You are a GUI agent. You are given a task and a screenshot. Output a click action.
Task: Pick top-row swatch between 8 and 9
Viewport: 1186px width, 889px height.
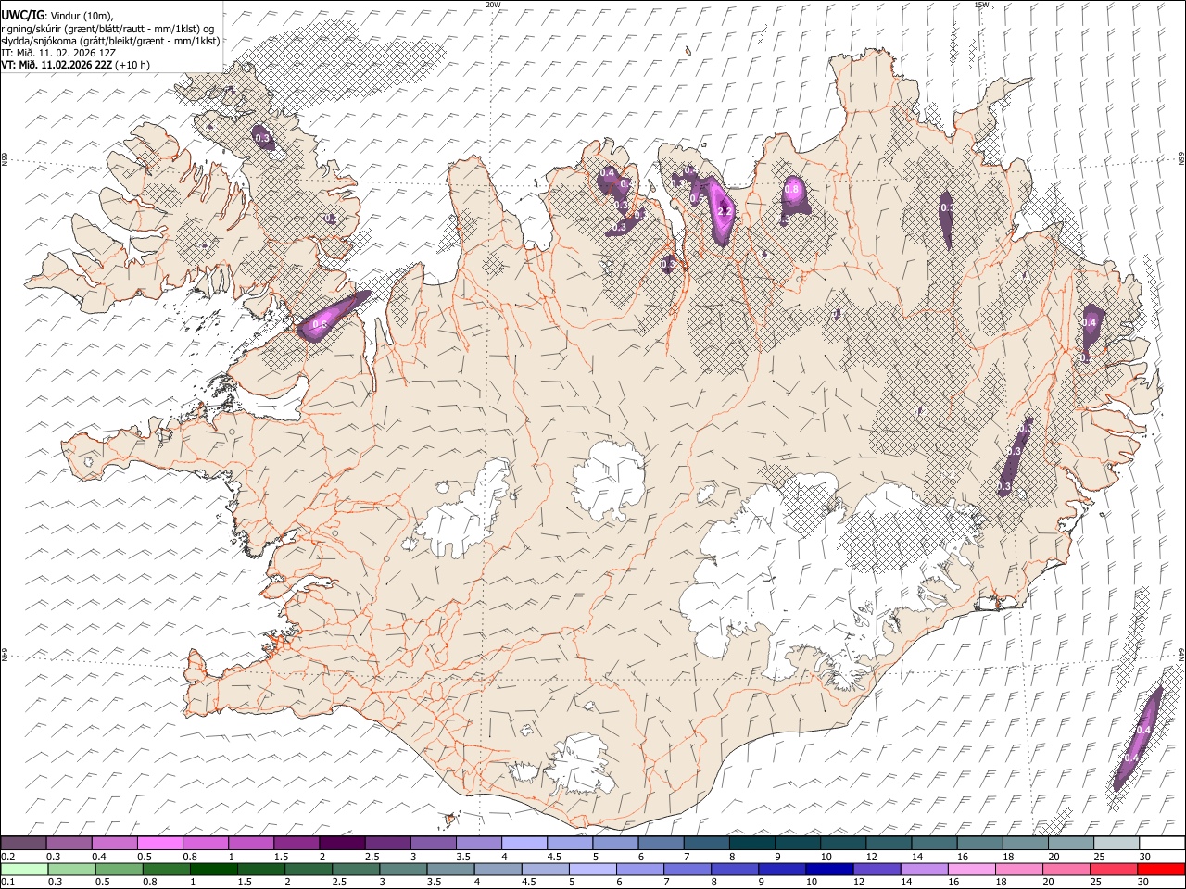[752, 844]
